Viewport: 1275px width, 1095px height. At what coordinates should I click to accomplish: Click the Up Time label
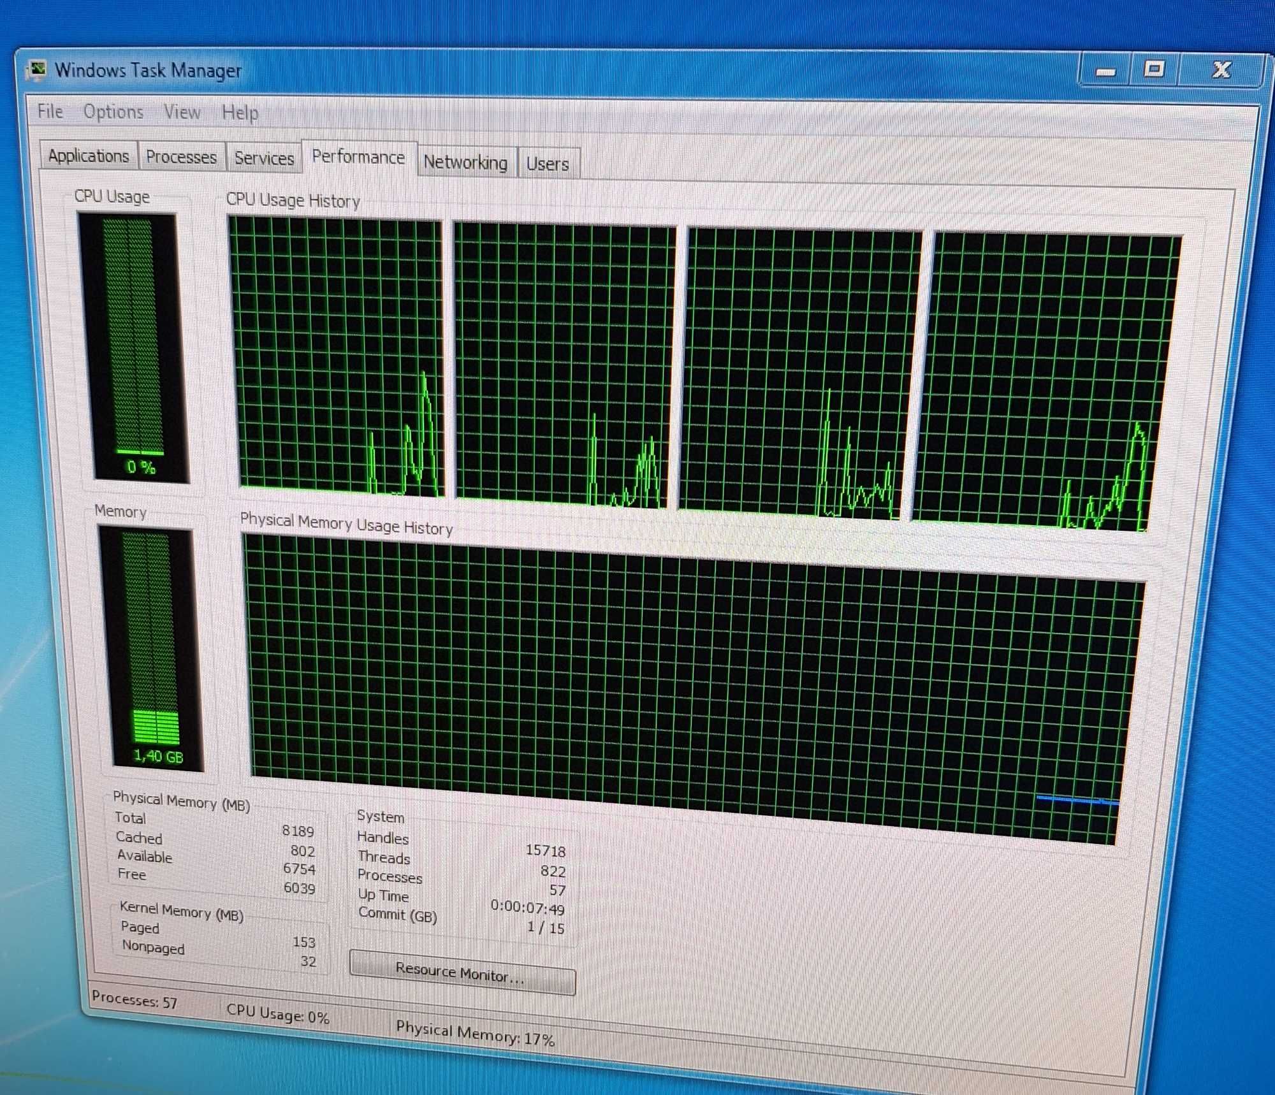coord(383,895)
